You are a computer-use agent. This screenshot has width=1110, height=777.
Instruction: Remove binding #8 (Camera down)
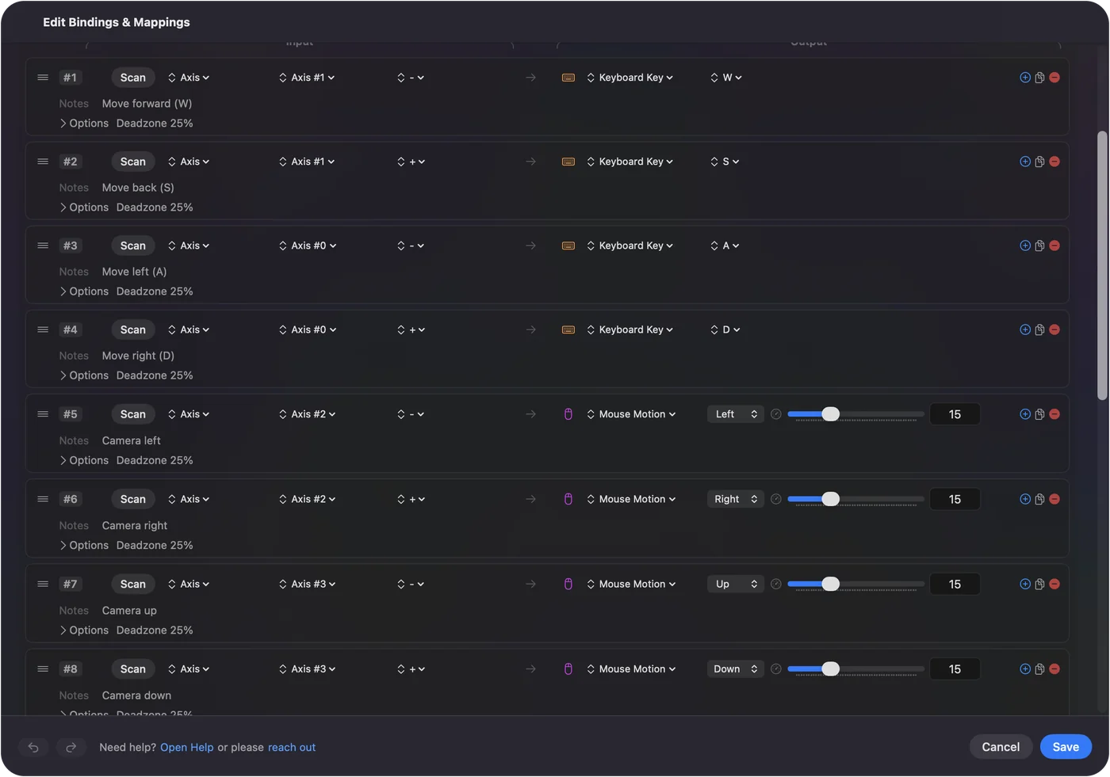tap(1054, 669)
